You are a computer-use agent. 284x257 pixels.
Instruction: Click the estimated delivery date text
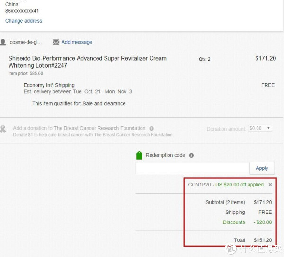click(x=78, y=92)
